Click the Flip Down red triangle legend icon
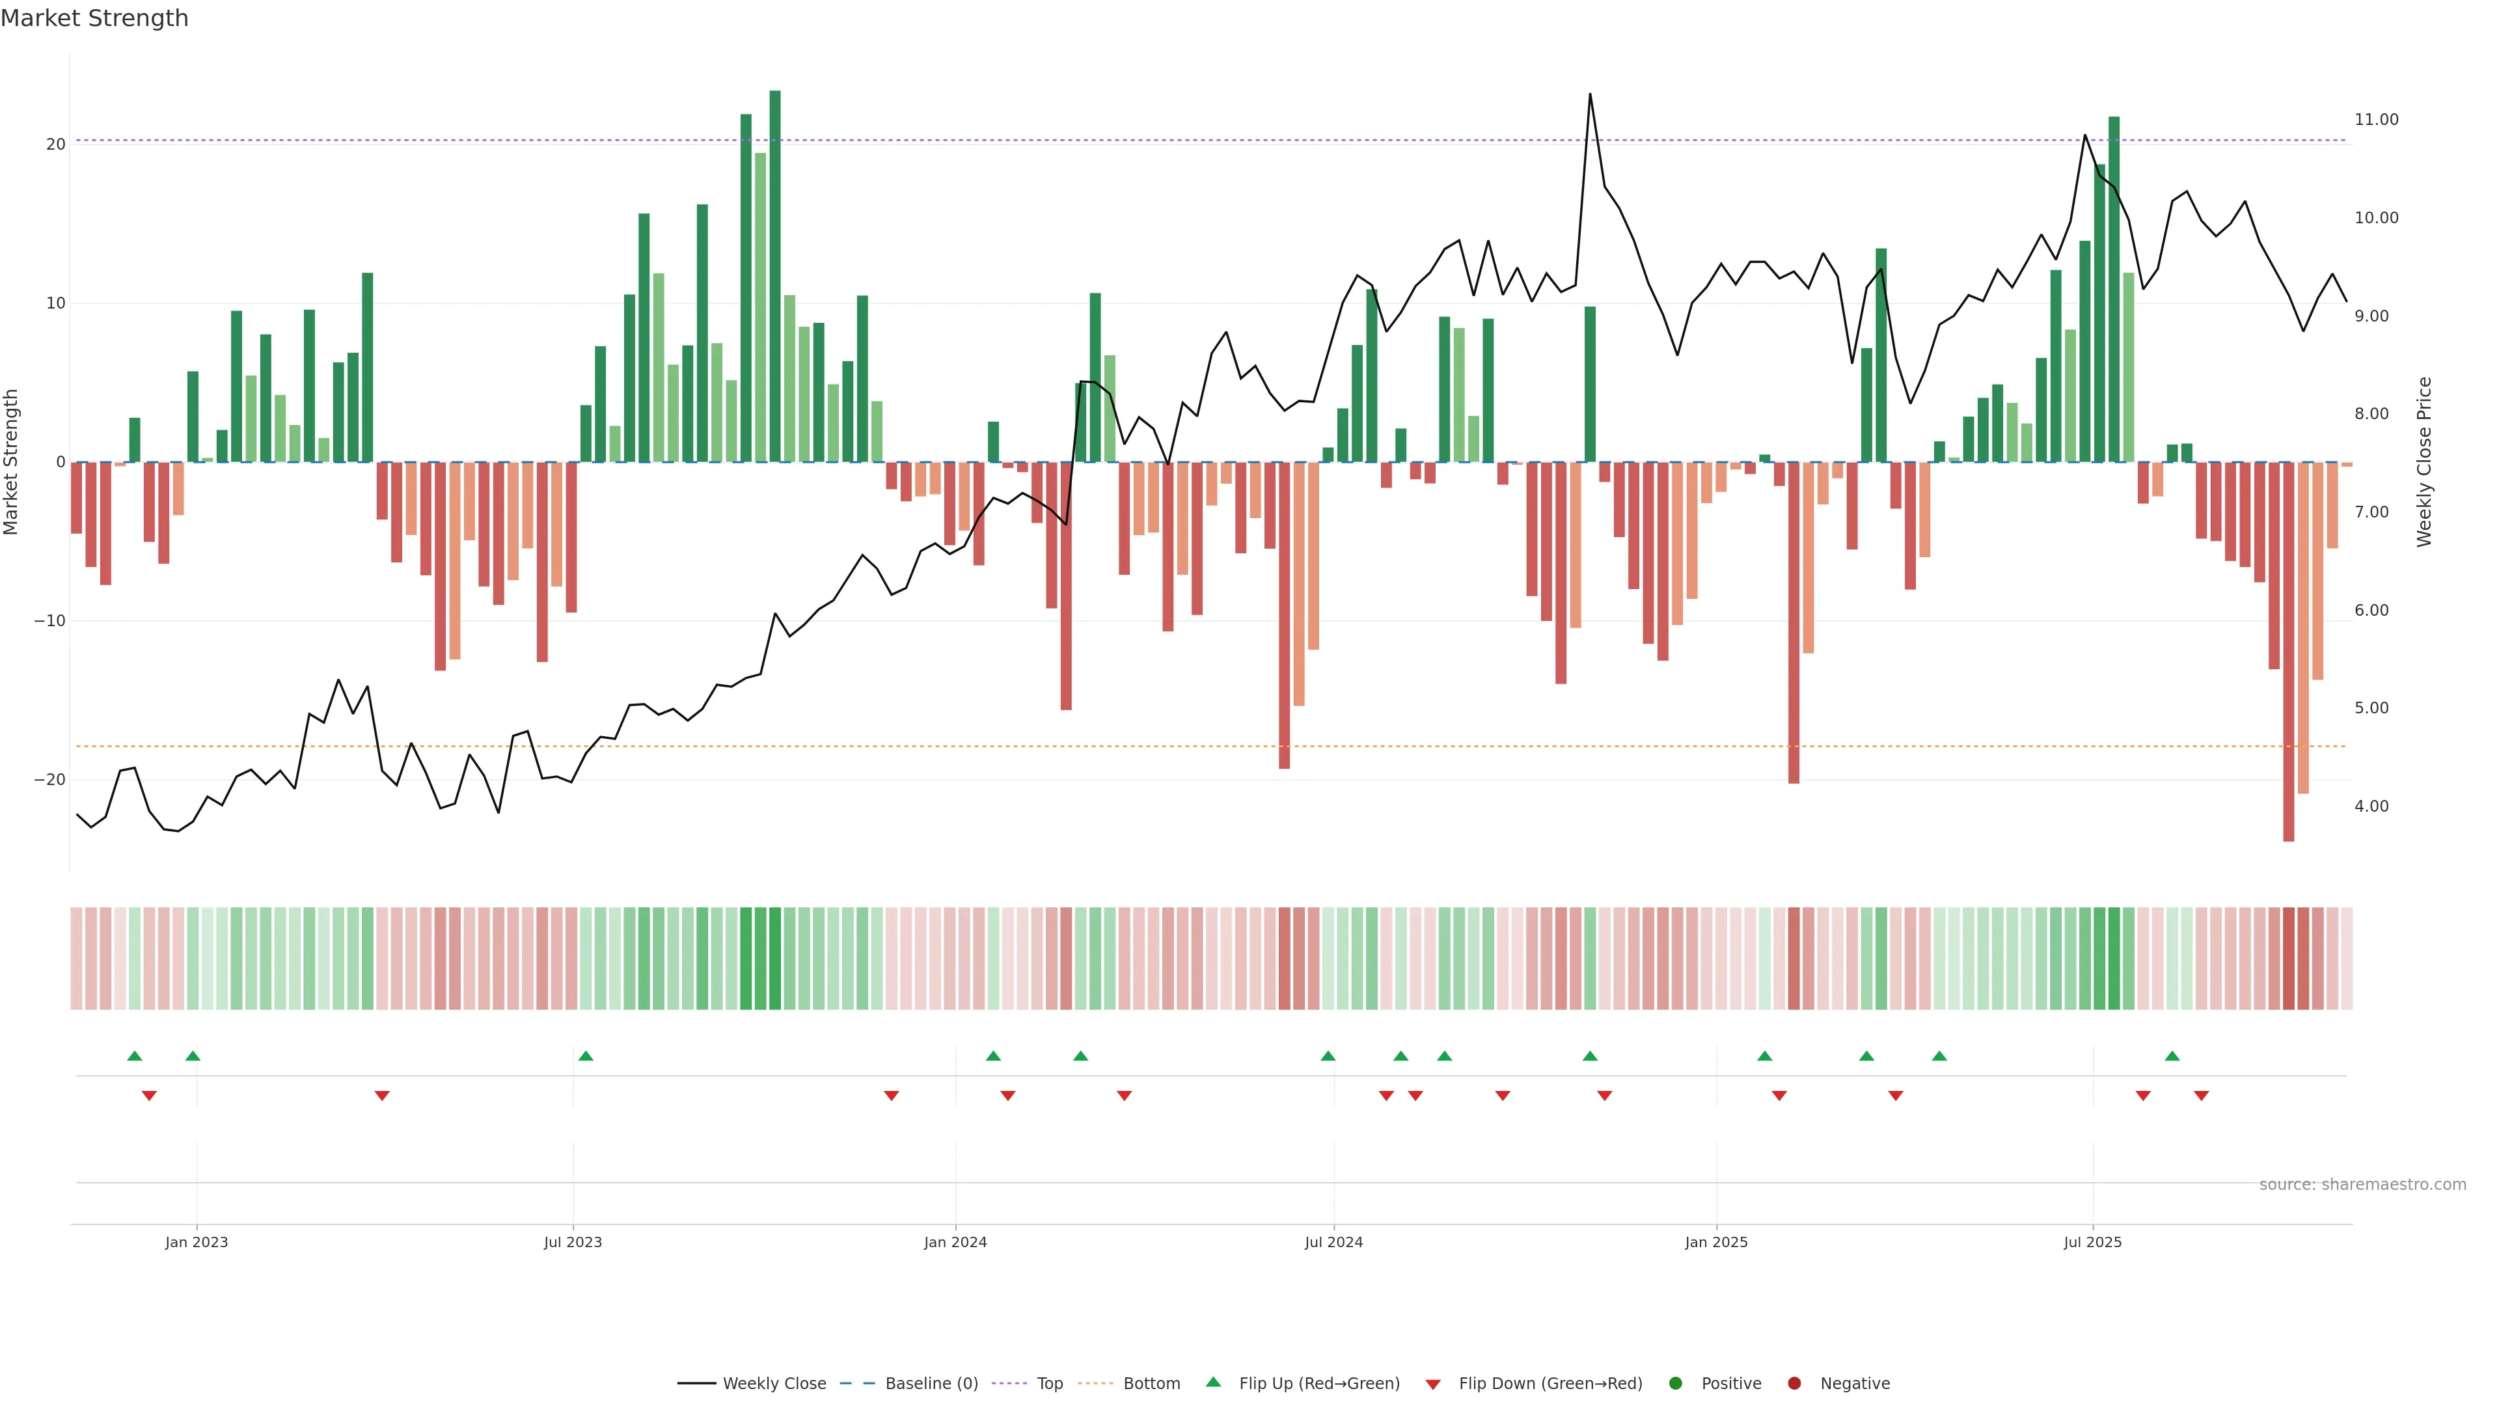2499x1406 pixels. click(x=1433, y=1385)
